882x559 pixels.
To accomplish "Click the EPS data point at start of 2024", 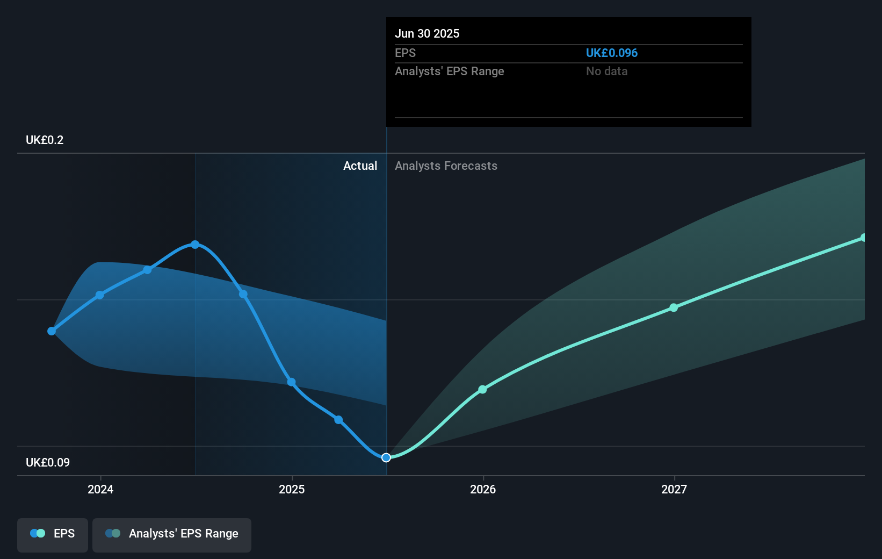I will 100,295.
